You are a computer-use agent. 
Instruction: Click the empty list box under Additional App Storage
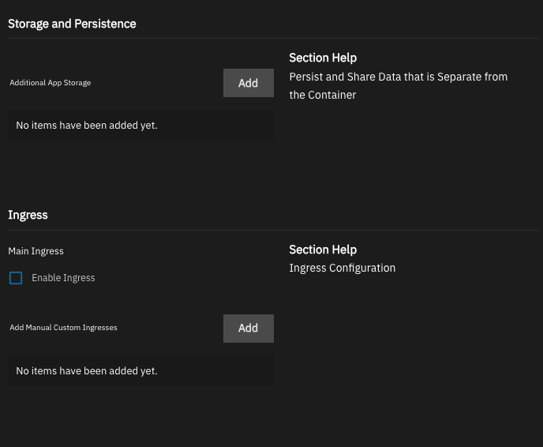pos(140,126)
